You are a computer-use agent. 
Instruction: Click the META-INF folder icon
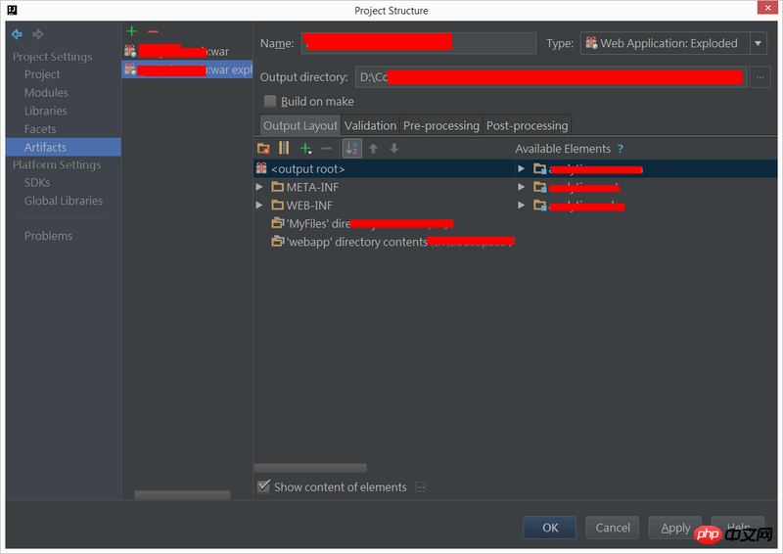click(x=277, y=187)
